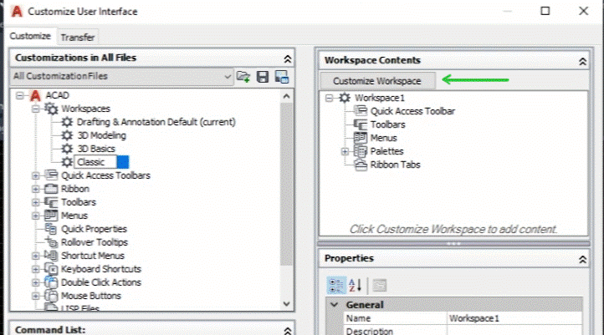Click the Workspace1 gear icon
The width and height of the screenshot is (604, 335).
(x=345, y=98)
